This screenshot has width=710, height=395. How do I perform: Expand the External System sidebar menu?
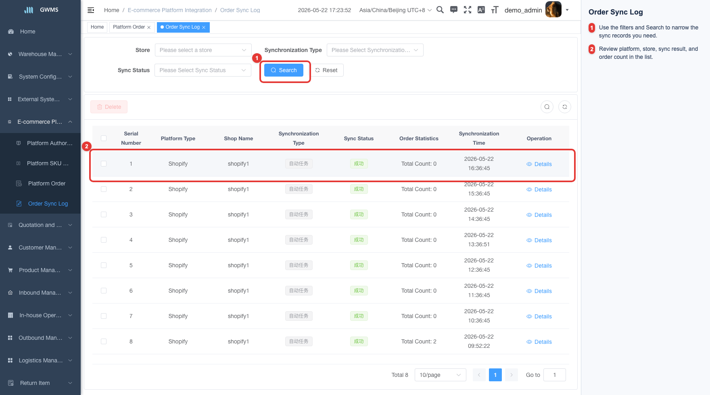pos(40,99)
